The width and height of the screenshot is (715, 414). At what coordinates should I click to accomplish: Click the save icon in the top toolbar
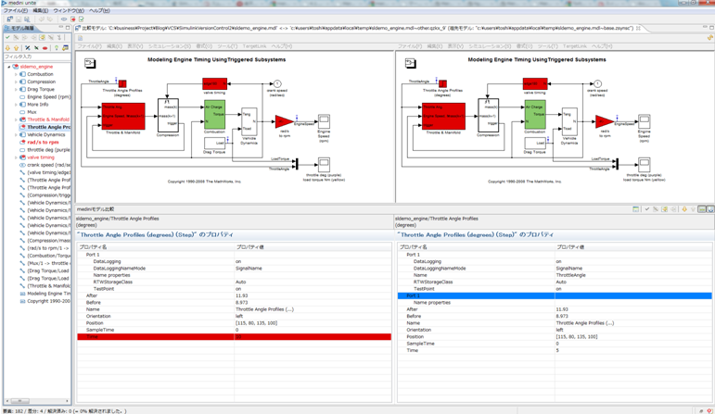click(x=19, y=19)
